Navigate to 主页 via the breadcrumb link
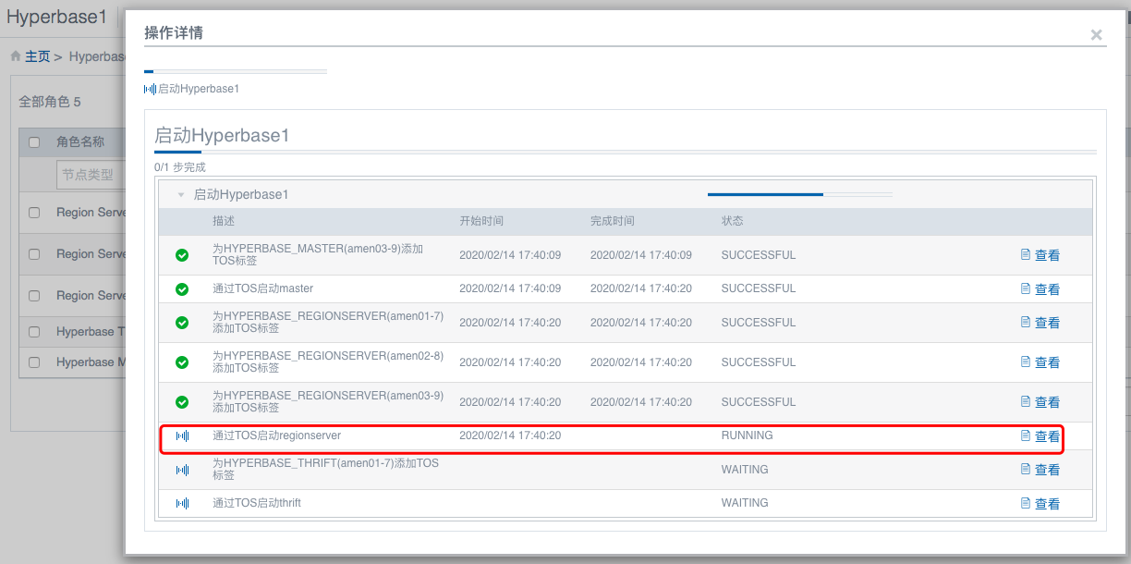The width and height of the screenshot is (1131, 564). (37, 55)
